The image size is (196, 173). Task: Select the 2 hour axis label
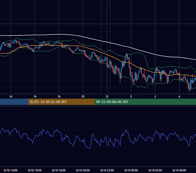pos(155,97)
